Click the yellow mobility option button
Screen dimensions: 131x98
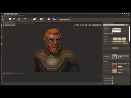[125, 43]
